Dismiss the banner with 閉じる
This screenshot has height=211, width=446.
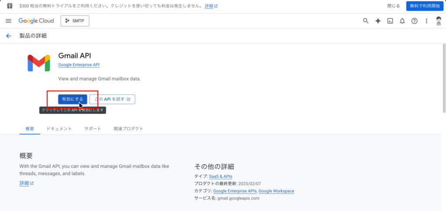[394, 6]
